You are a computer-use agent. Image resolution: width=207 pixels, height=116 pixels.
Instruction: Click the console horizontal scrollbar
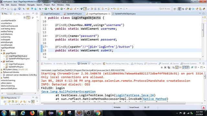click(114, 103)
